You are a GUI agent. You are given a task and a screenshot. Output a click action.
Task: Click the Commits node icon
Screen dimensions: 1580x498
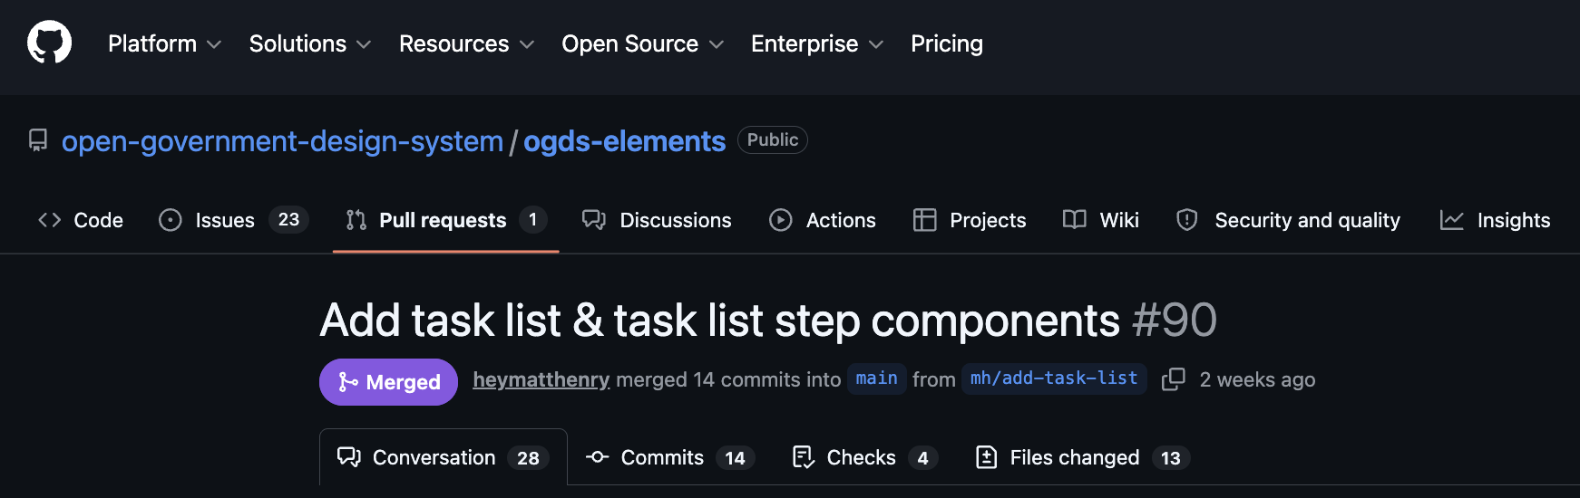coord(597,457)
